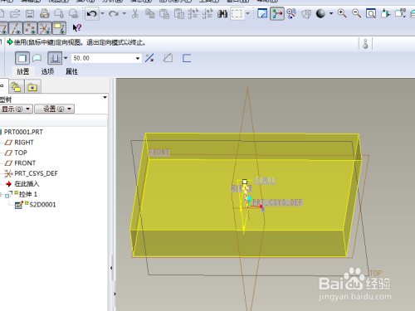
Task: Open the depth value 50.00 dropdown
Action: coord(138,58)
